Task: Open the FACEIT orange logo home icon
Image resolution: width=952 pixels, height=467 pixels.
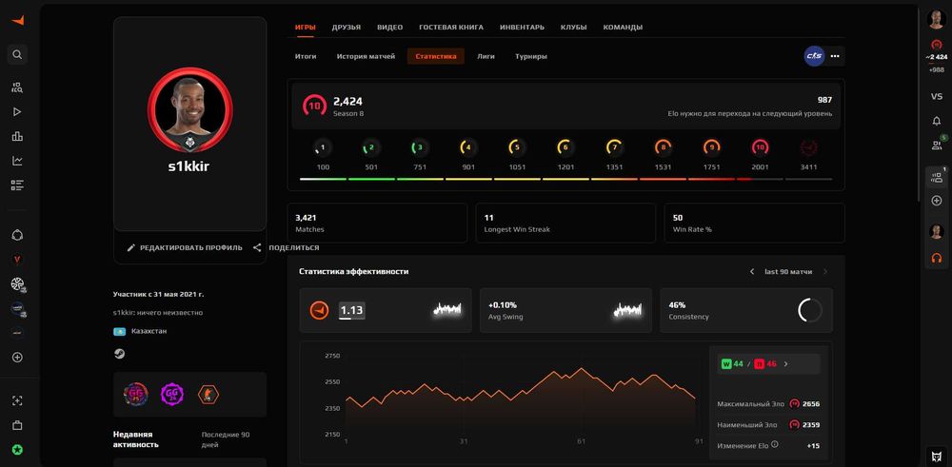Action: (17, 20)
